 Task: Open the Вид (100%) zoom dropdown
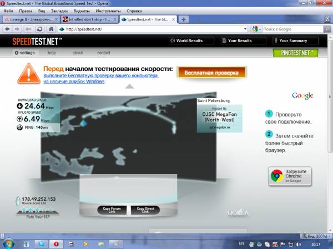click(x=316, y=236)
